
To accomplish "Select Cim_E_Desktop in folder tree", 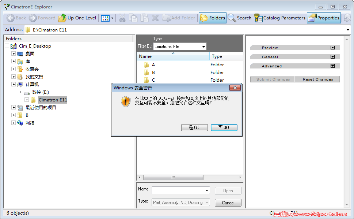I will pyautogui.click(x=35, y=46).
